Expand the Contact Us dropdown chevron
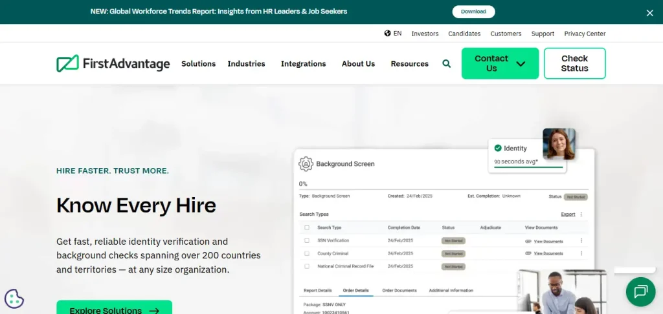Viewport: 663px width, 314px height. (x=521, y=64)
